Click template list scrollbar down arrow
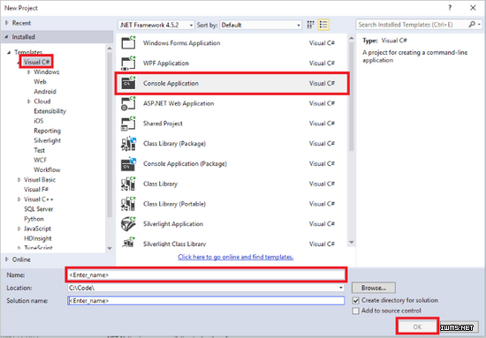486x338 pixels. pos(351,242)
